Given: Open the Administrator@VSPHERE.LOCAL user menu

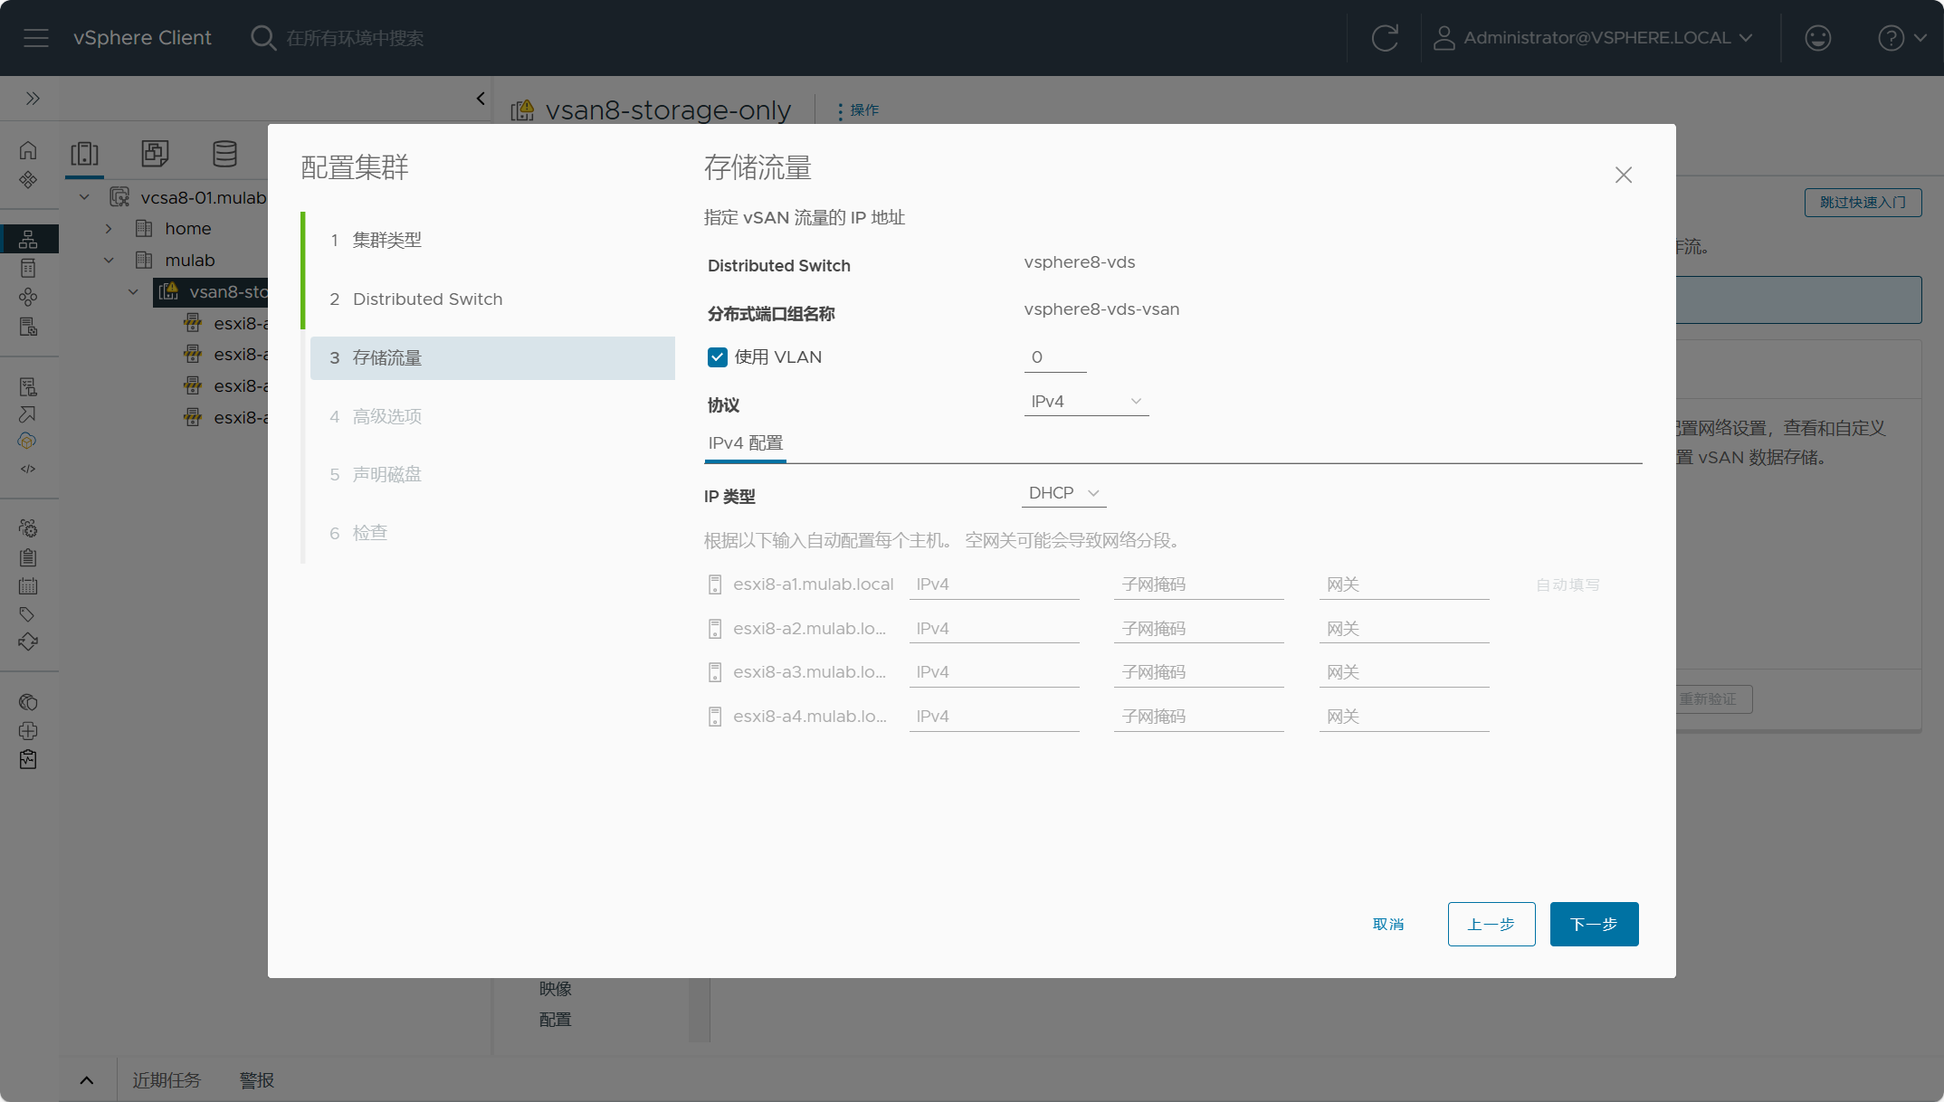Looking at the screenshot, I should 1594,38.
